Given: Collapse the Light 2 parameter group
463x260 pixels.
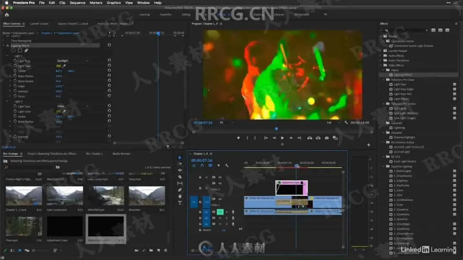Looking at the screenshot, I should point(7,101).
